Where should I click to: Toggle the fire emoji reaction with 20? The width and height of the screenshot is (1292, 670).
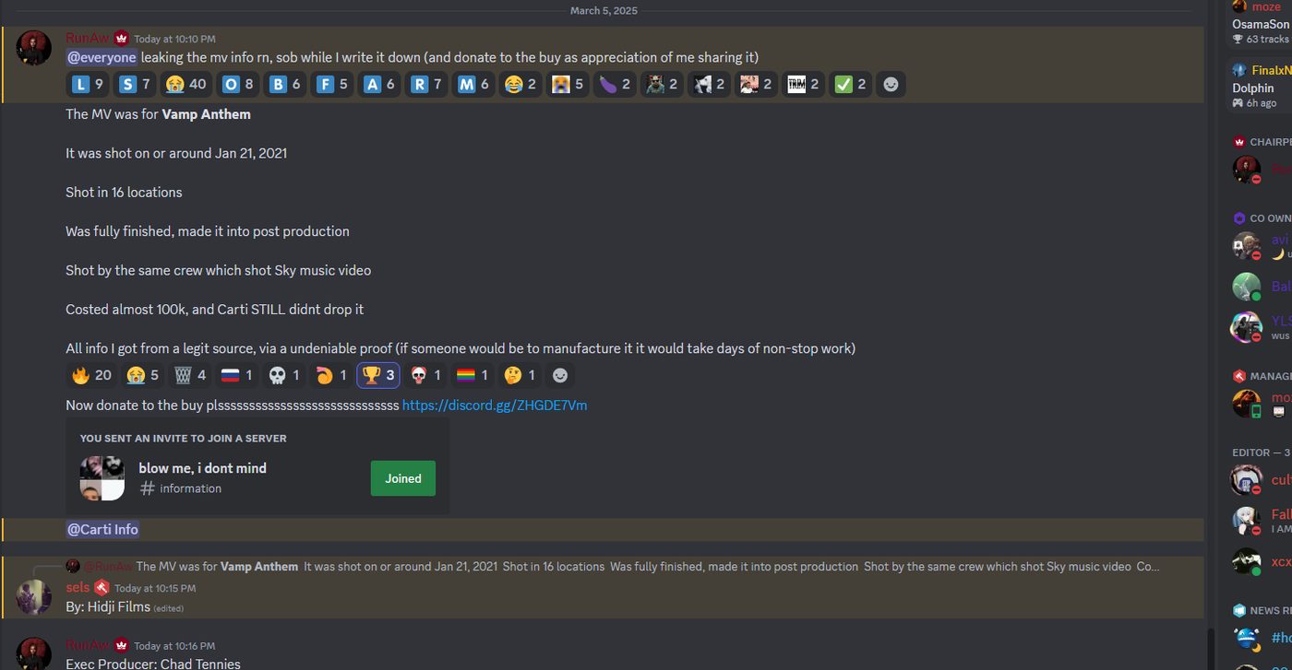[91, 375]
